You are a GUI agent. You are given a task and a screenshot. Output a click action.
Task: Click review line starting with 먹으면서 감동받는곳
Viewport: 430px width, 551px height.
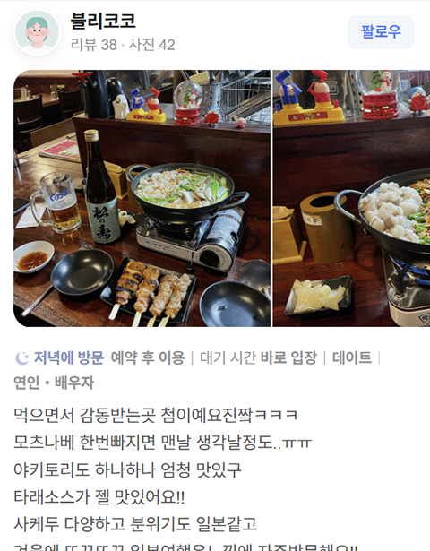click(156, 415)
